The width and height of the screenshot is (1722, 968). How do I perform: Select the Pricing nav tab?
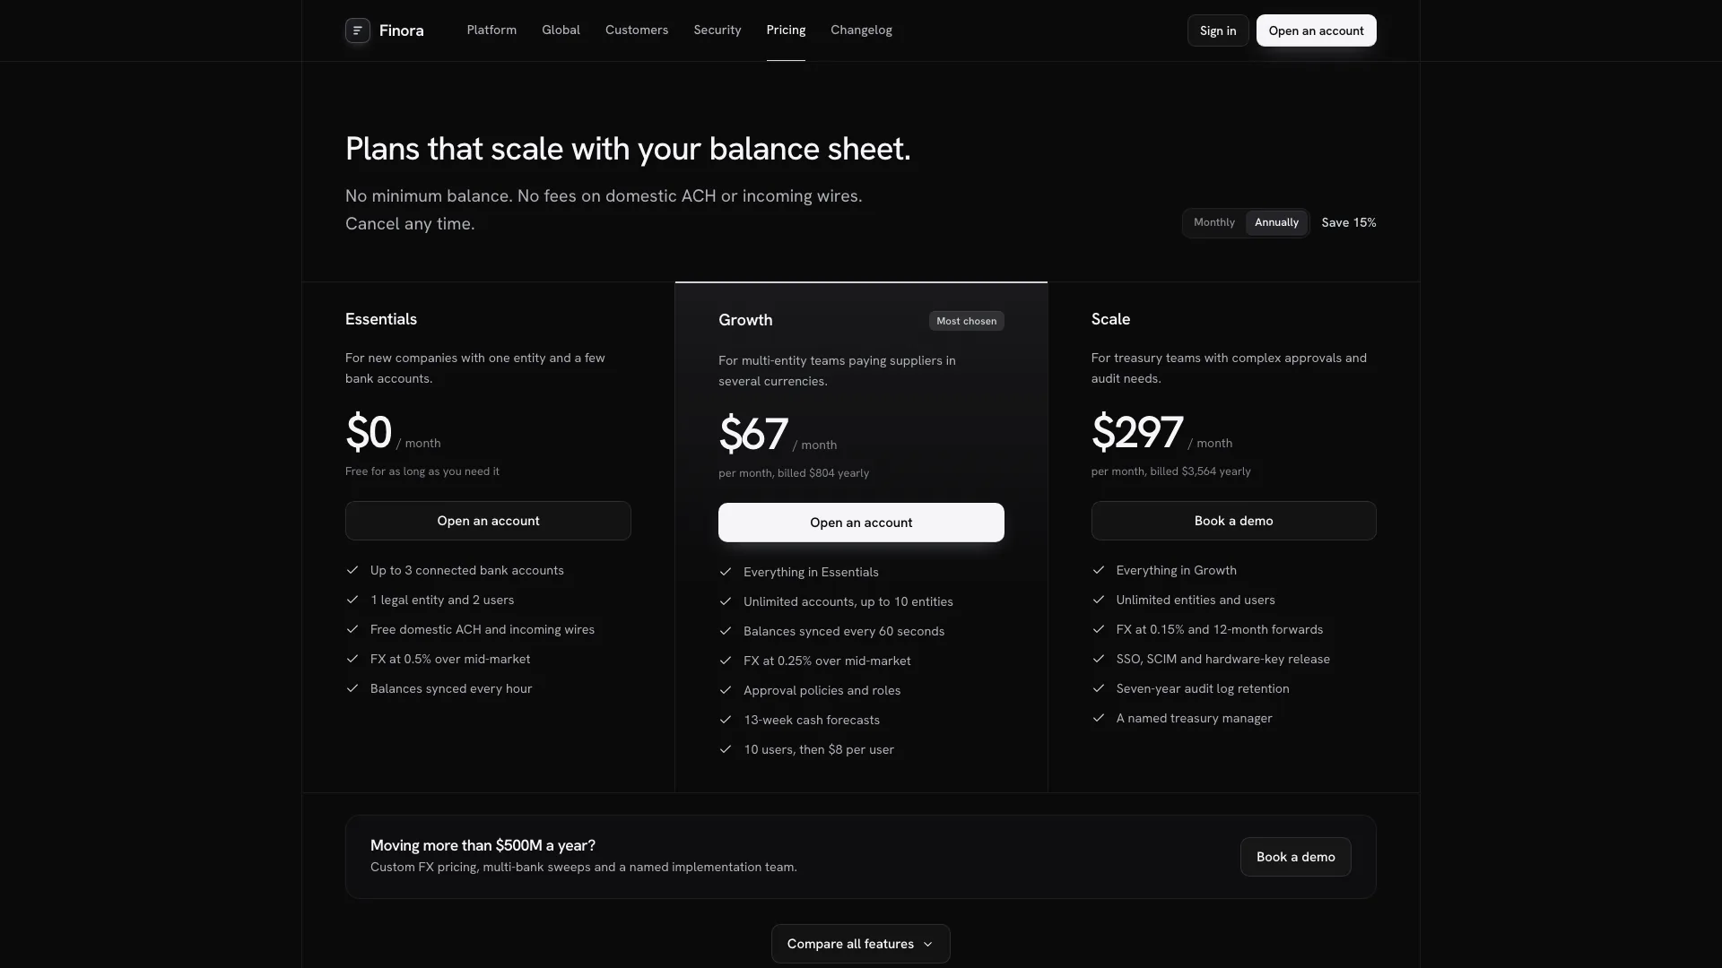(x=786, y=30)
